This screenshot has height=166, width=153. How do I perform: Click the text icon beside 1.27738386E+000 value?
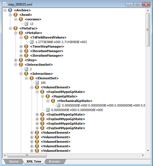[32, 42]
